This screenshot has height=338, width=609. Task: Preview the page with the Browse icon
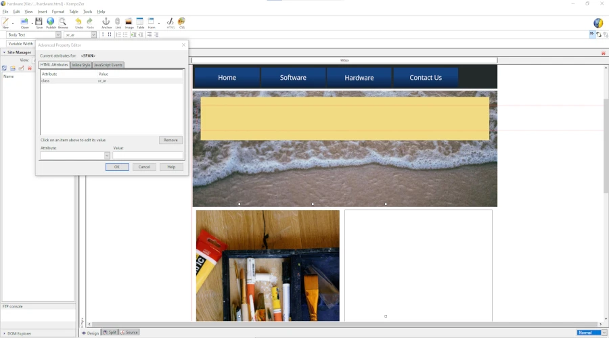click(62, 22)
